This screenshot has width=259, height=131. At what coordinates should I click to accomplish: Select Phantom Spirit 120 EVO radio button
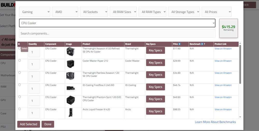[19, 97]
